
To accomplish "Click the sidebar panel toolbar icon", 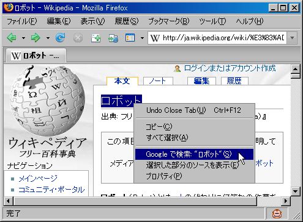I will (130, 38).
